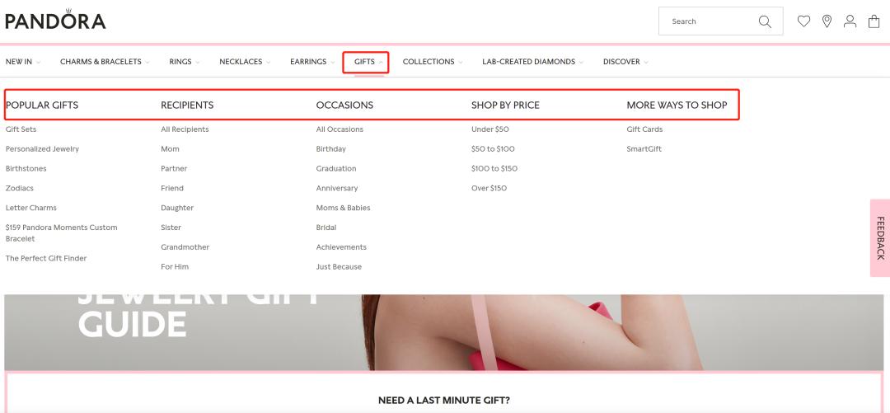Select the Shop By Price heading
The width and height of the screenshot is (890, 413).
[505, 105]
